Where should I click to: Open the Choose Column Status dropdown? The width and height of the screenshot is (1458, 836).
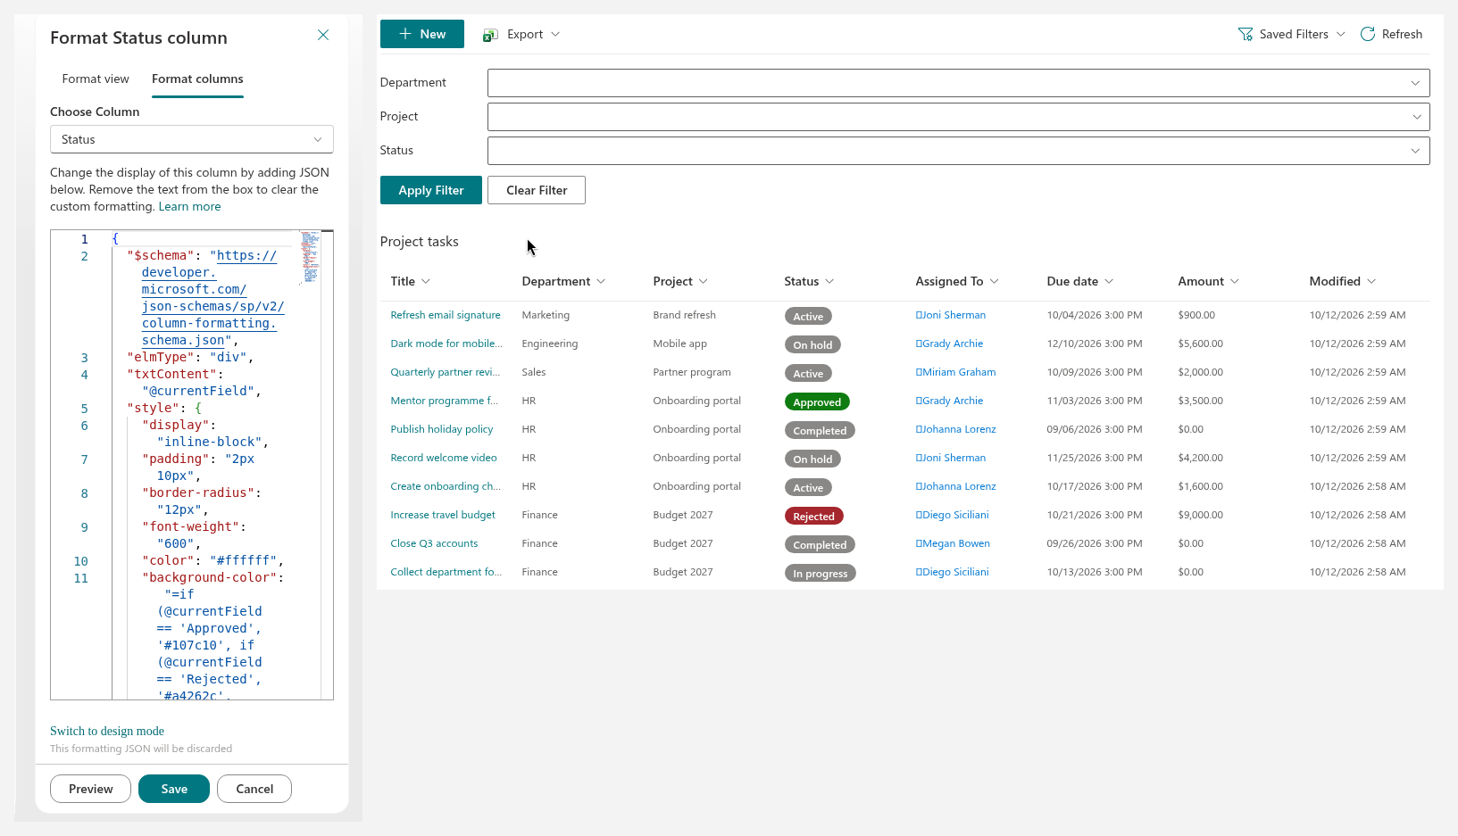point(192,139)
